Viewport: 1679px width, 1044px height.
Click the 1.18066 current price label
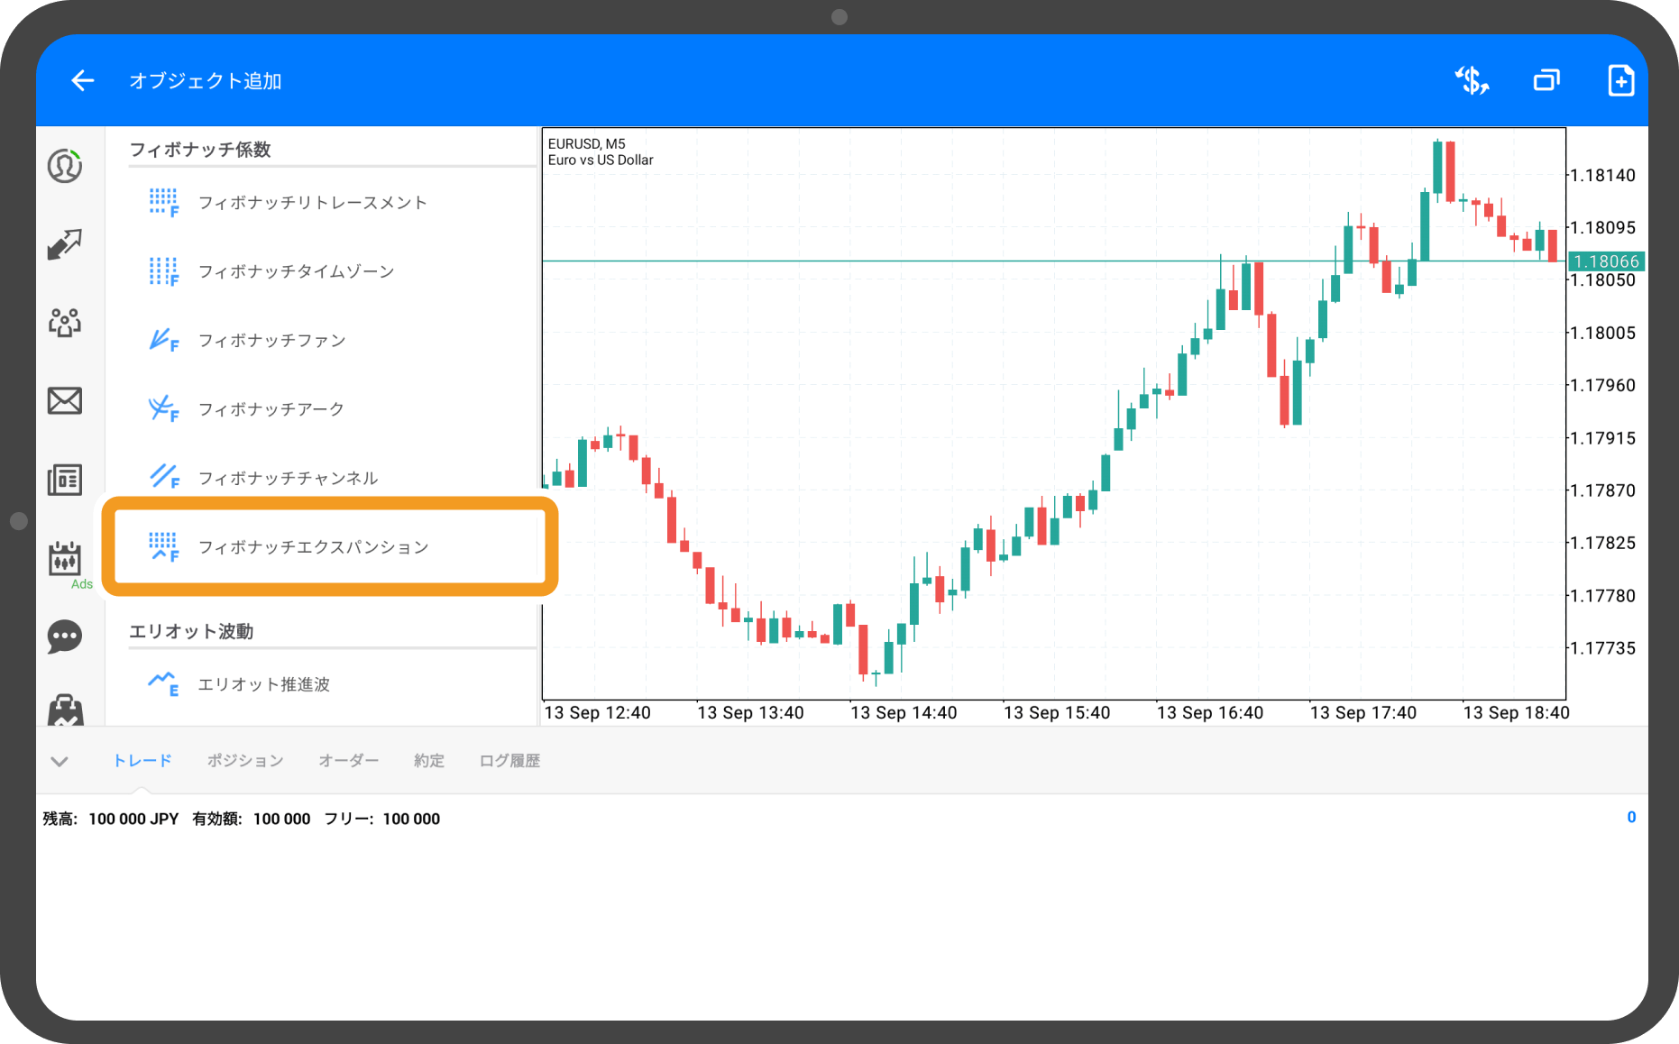click(1606, 261)
